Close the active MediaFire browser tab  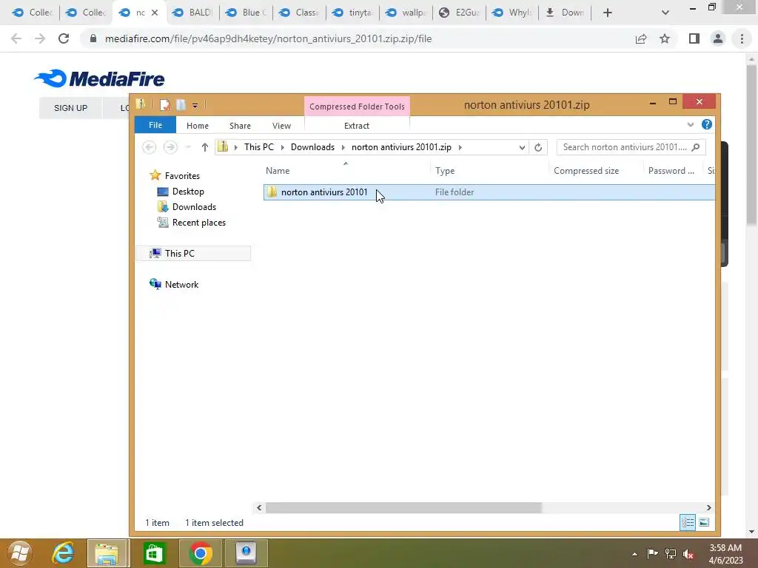pos(155,13)
